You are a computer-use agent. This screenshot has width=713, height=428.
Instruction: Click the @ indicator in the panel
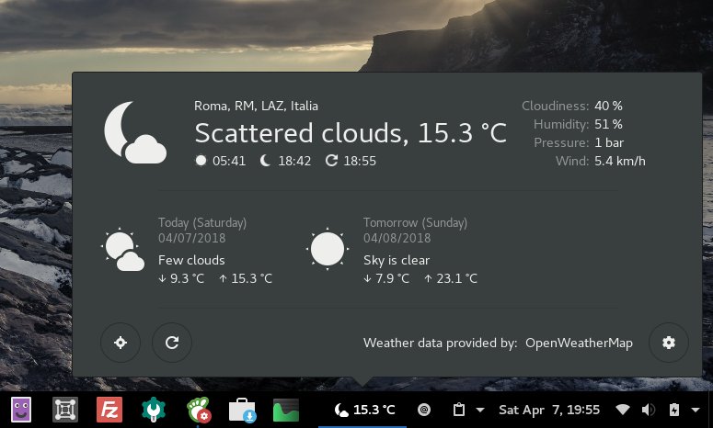[x=424, y=410]
